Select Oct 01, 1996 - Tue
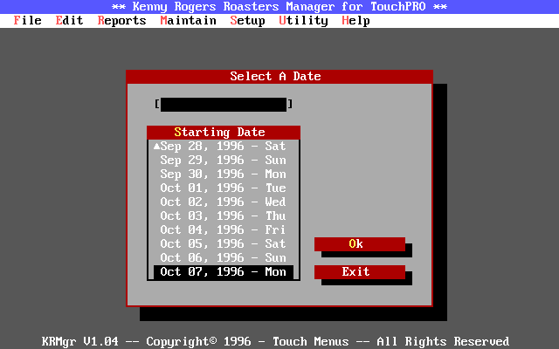This screenshot has width=559, height=349. coord(224,188)
